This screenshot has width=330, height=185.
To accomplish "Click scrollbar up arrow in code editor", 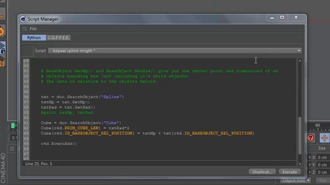I will (300, 61).
